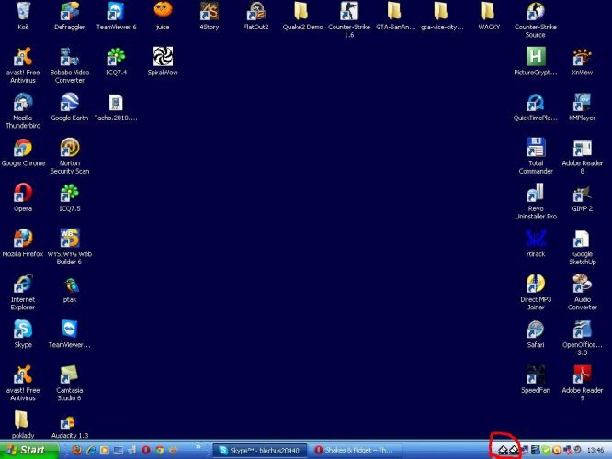
Task: Select the Direct MP3 Joiner shortcut
Action: point(536,292)
